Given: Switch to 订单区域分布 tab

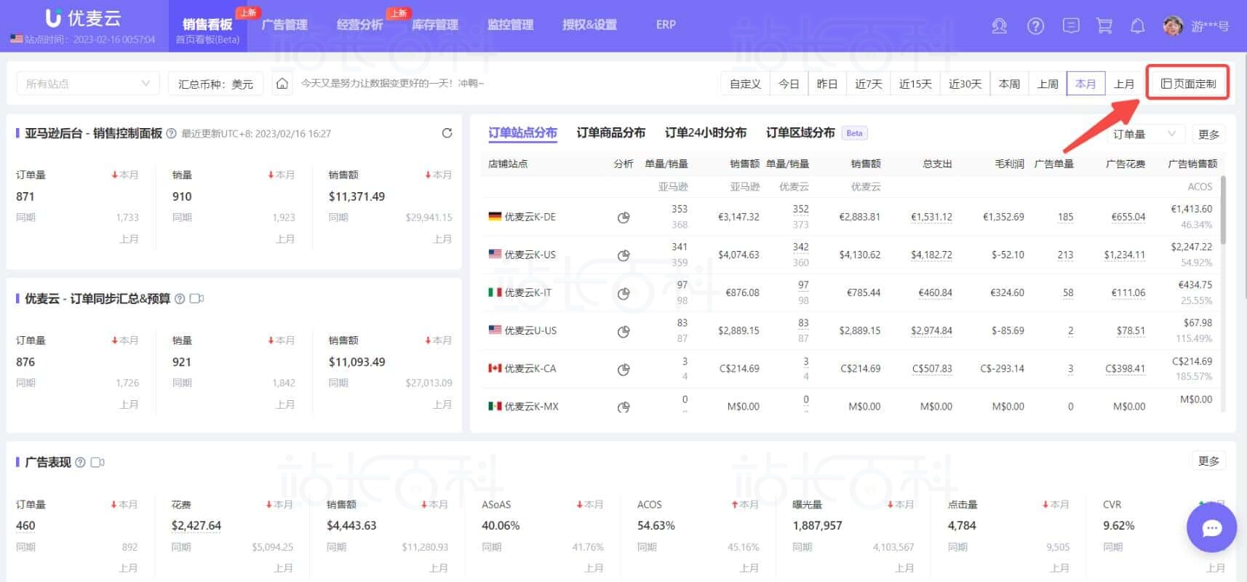Looking at the screenshot, I should click(x=800, y=132).
